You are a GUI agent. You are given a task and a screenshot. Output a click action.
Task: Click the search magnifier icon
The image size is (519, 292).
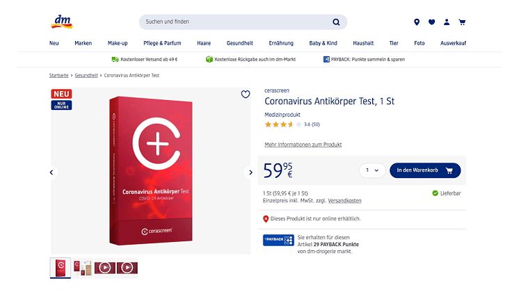(336, 22)
